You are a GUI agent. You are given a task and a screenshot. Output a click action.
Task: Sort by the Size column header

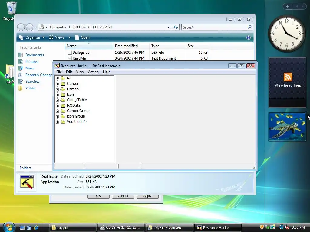tap(198, 46)
